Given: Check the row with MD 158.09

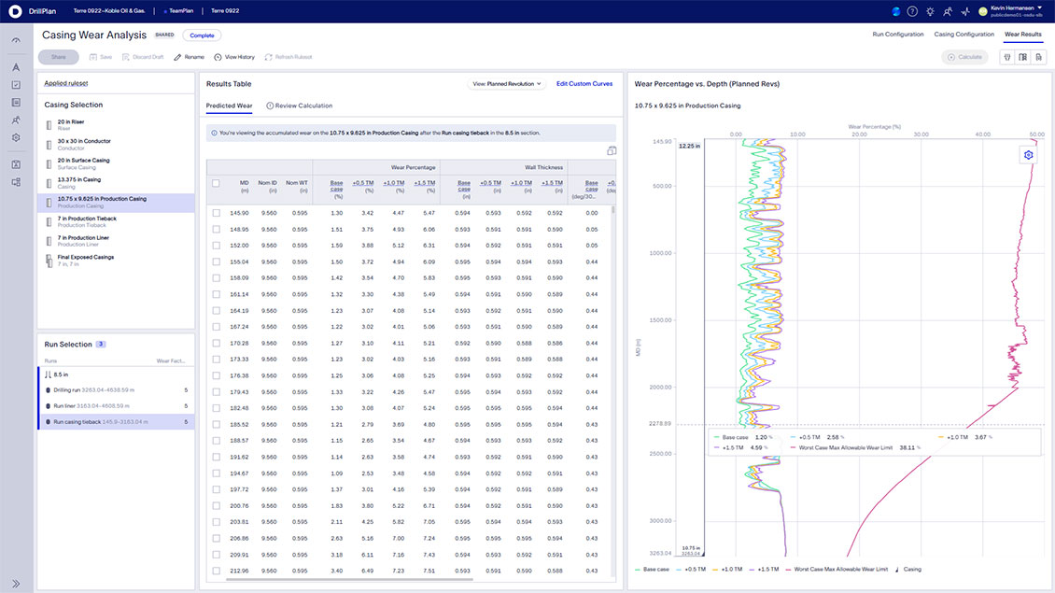Looking at the screenshot, I should (x=216, y=278).
